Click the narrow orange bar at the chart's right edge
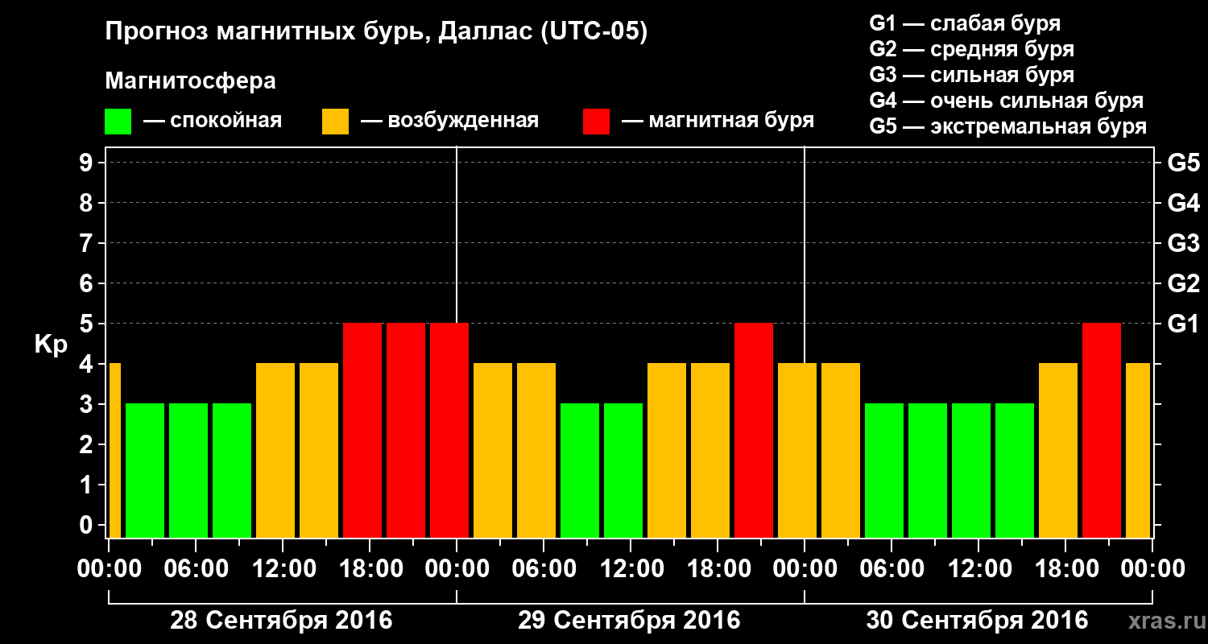 [1138, 450]
